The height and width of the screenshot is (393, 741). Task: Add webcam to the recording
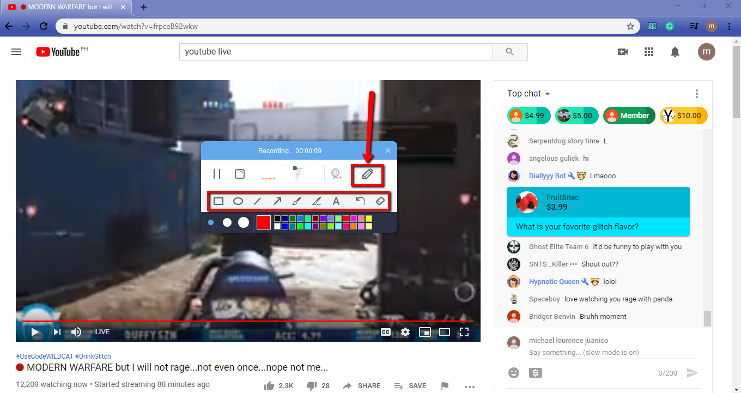pos(336,174)
